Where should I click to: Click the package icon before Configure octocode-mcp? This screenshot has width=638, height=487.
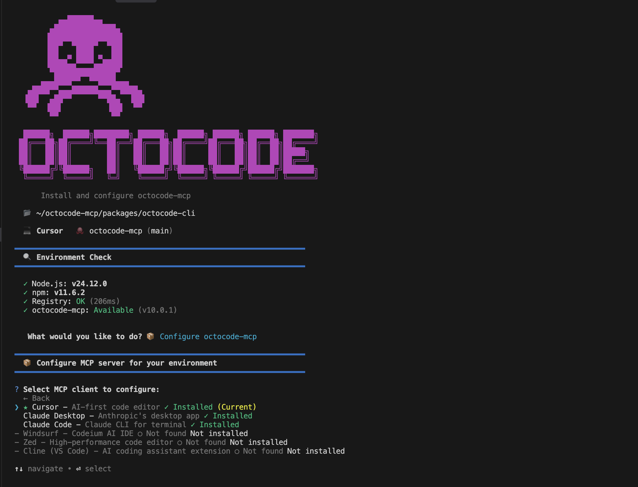tap(150, 336)
